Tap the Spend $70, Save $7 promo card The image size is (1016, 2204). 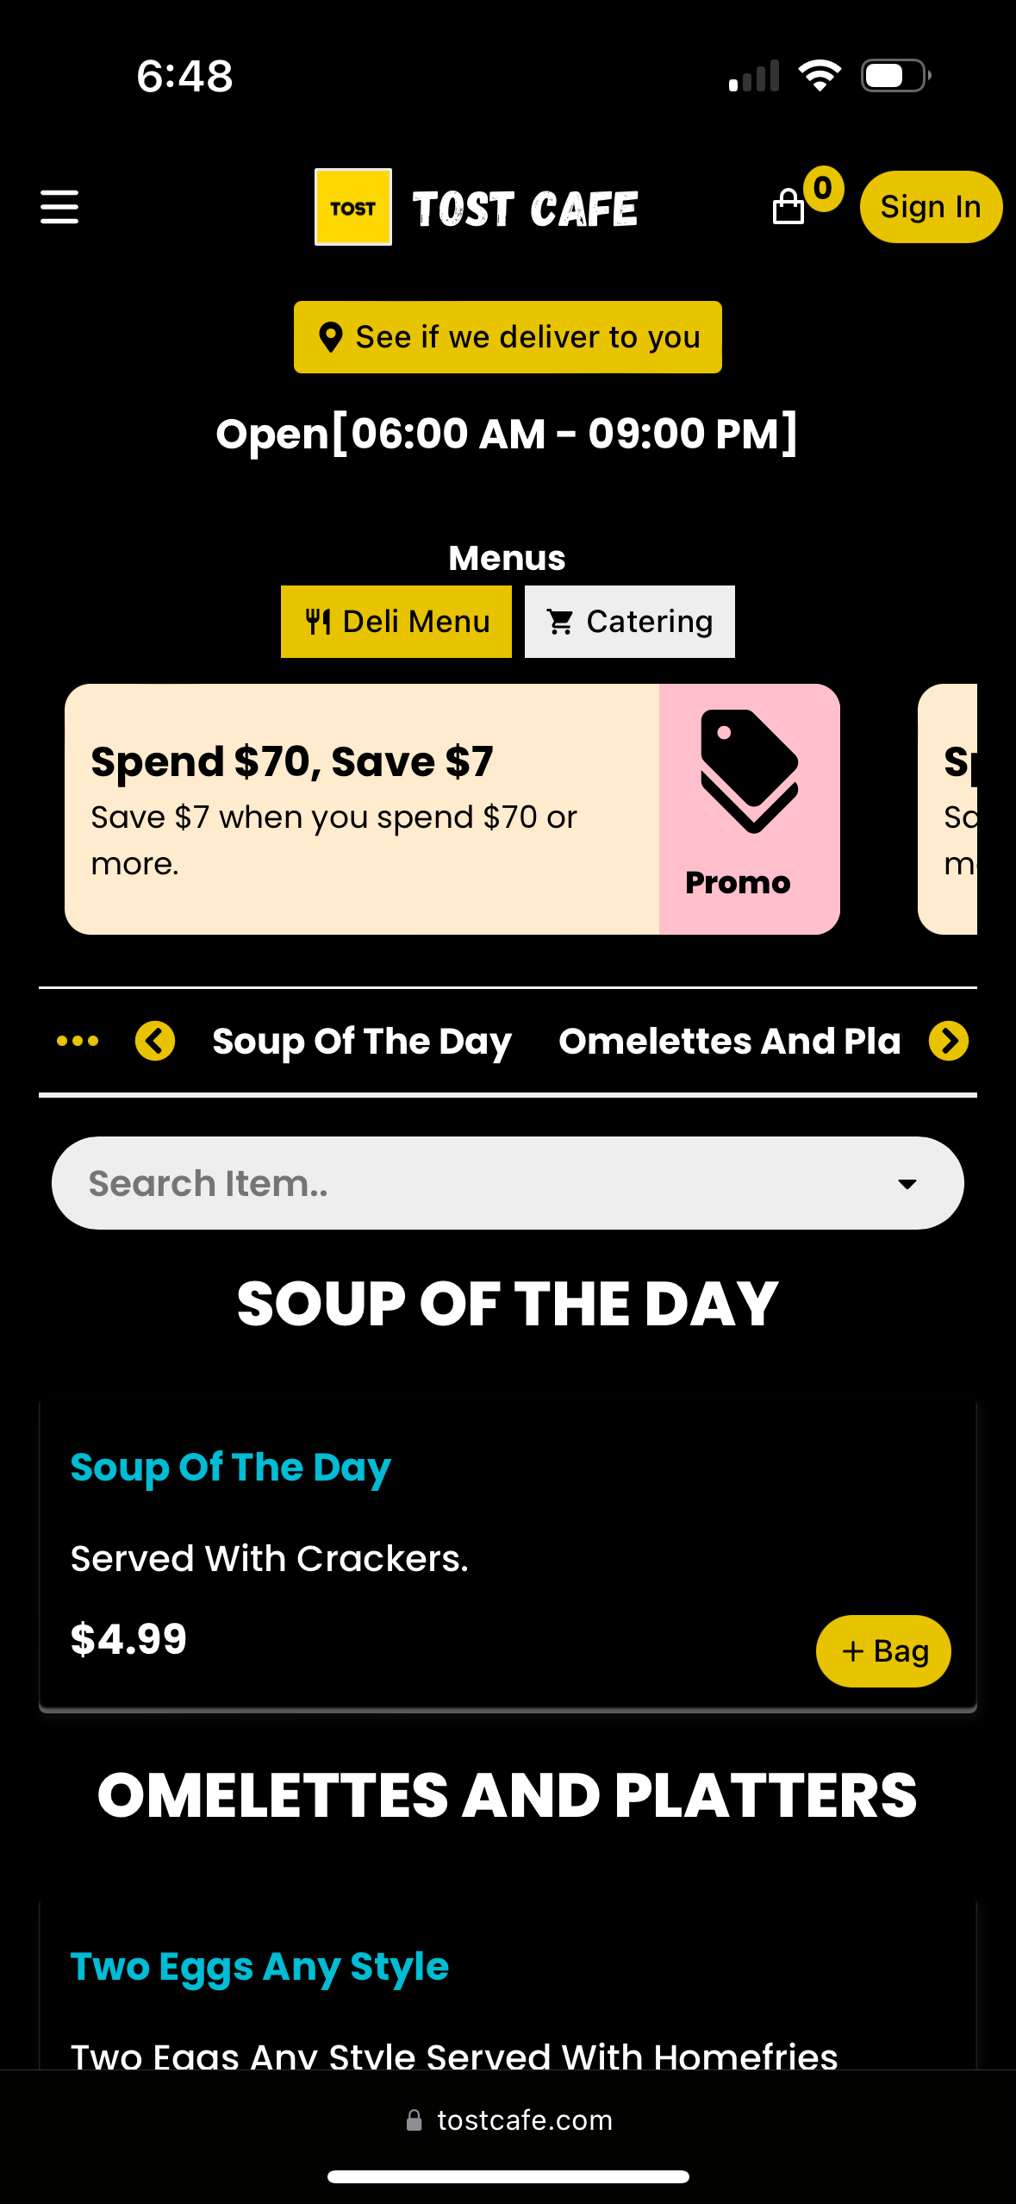coord(452,809)
